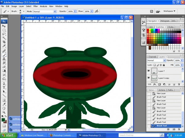Pick the pure red swatch
The image size is (185, 138).
pos(148,30)
